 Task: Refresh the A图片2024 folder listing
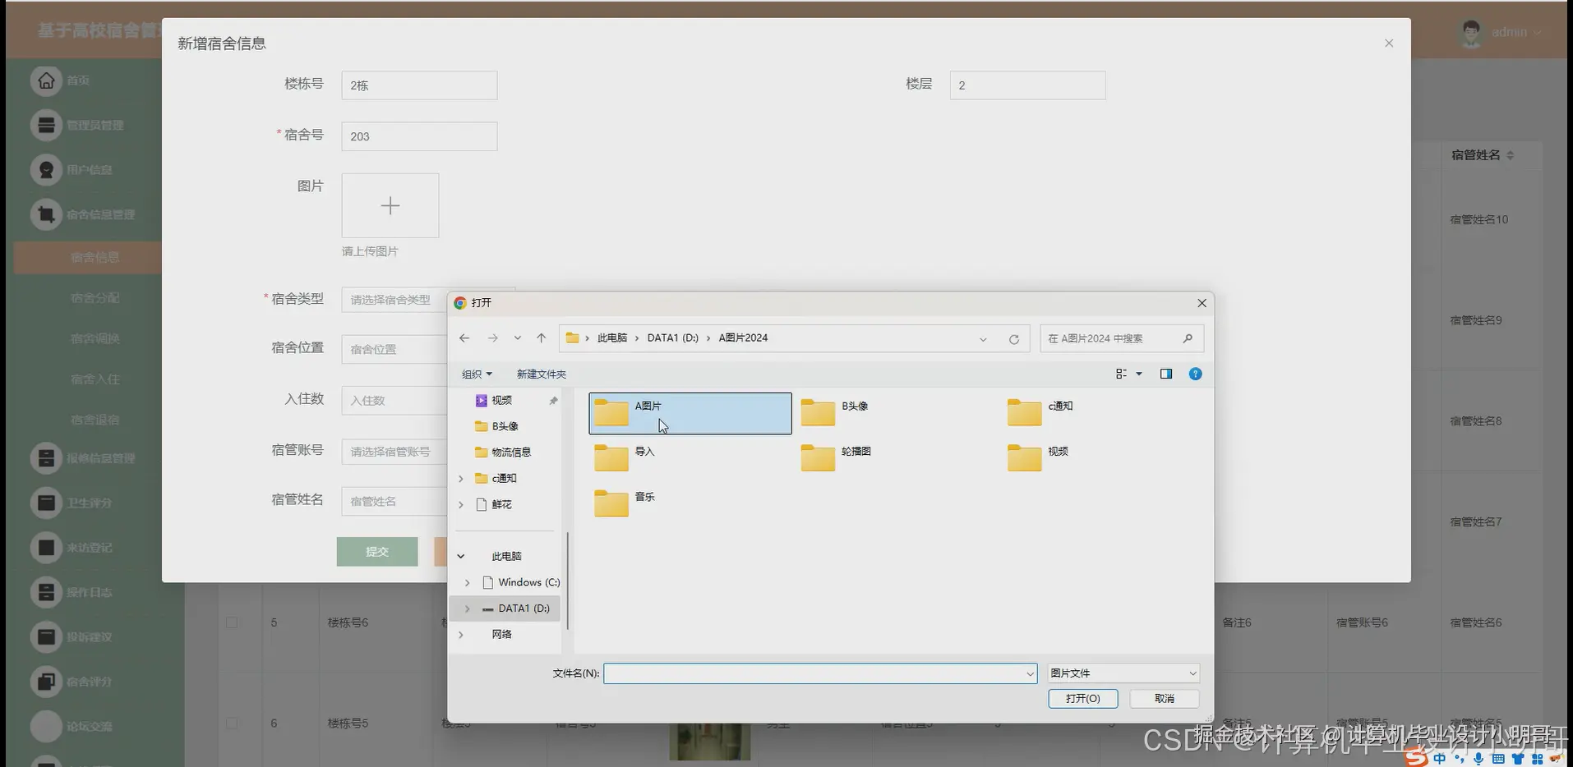point(1014,339)
